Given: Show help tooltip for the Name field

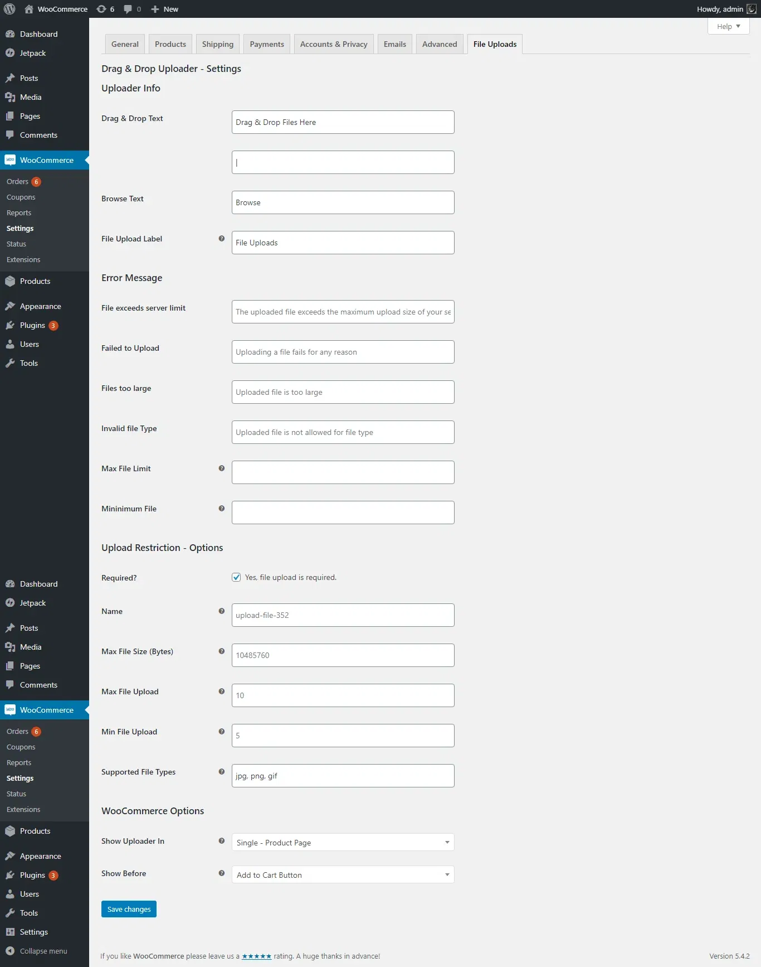Looking at the screenshot, I should [222, 611].
